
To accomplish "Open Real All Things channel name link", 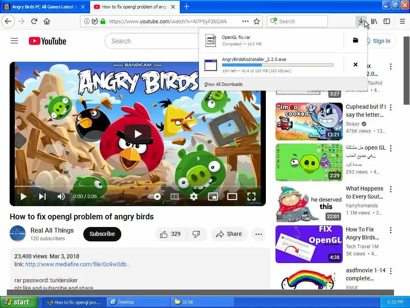I will pos(52,230).
